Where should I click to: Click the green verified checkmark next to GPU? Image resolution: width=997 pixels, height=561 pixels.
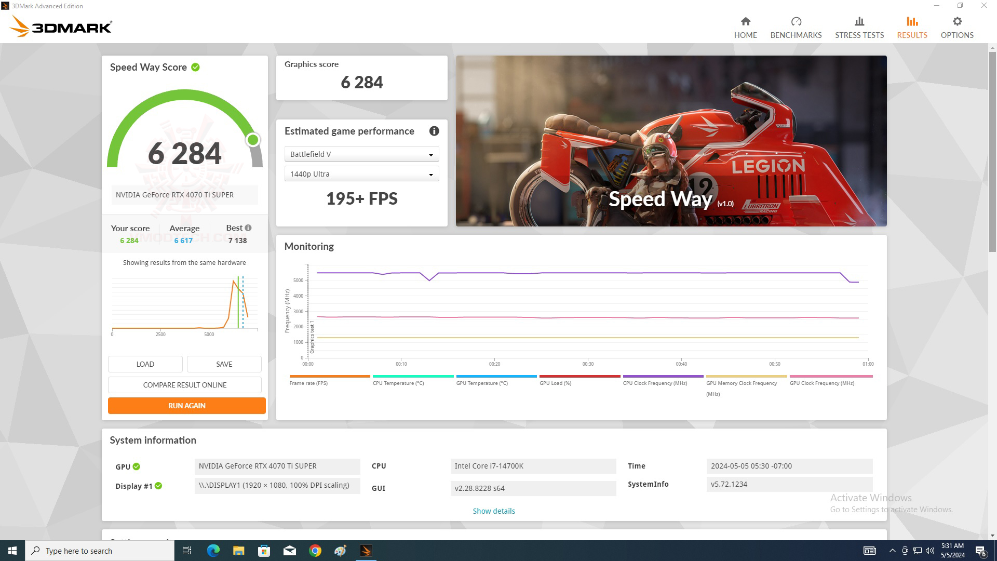coord(136,466)
